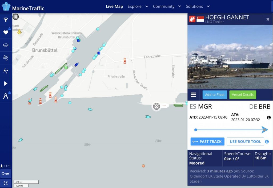The height and width of the screenshot is (188, 273).
Task: Toggle the wind weather overlay icon
Action: [6, 58]
